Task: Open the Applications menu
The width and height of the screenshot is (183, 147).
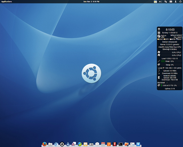Action: click(x=7, y=1)
